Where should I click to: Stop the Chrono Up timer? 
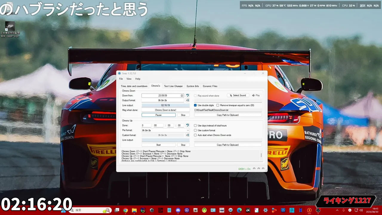tap(183, 145)
